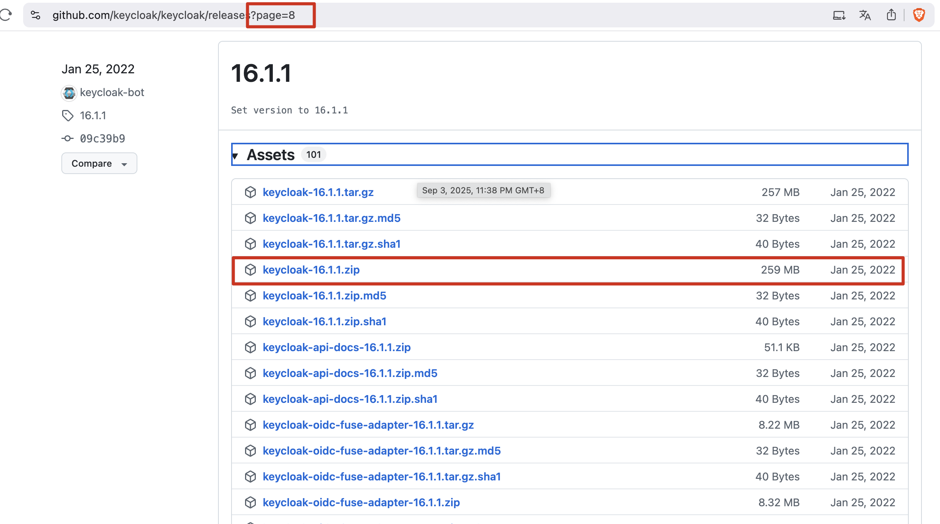
Task: Download keycloak-16.1.1.zip
Action: click(311, 270)
